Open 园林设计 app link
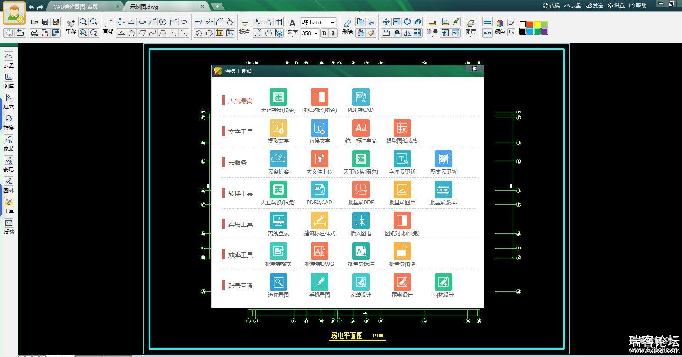Screen dimensions: 682x357 point(443,286)
